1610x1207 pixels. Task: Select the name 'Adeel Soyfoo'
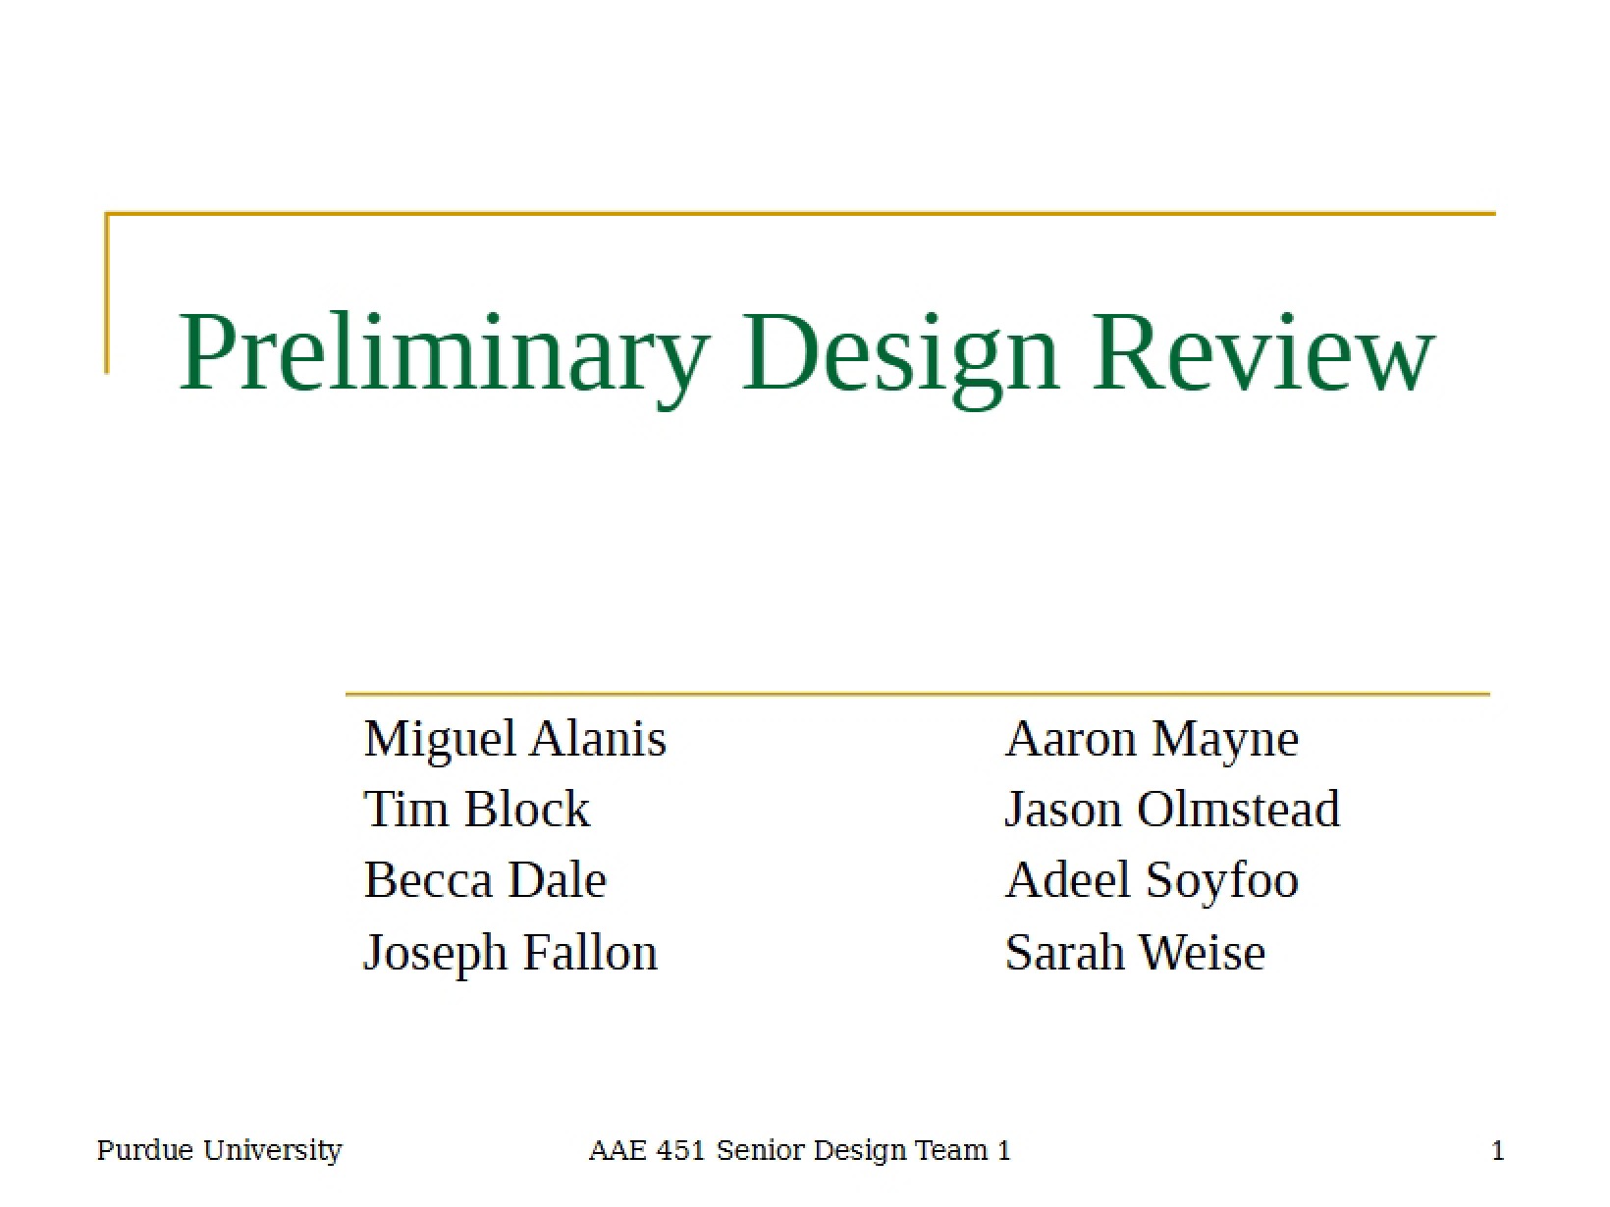pyautogui.click(x=1152, y=880)
